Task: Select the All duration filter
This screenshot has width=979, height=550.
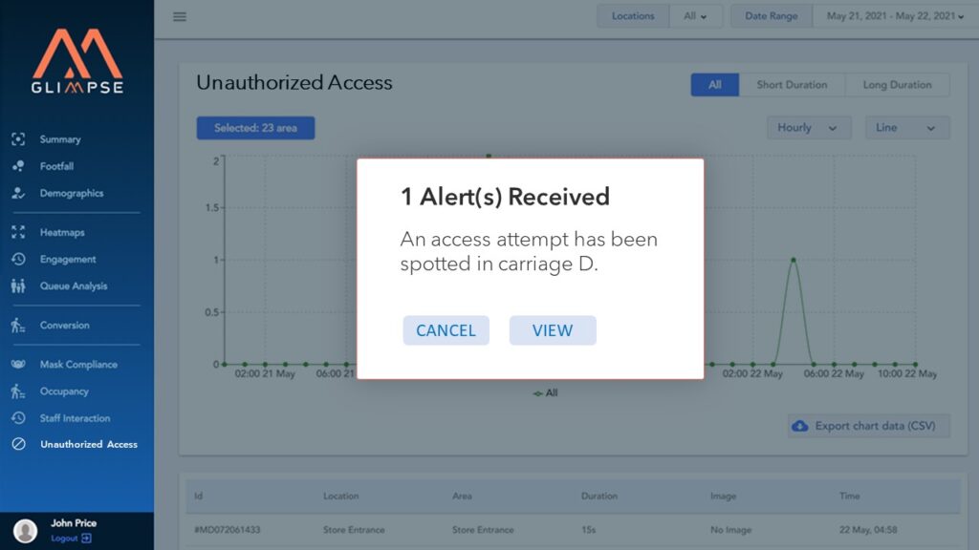Action: 714,85
